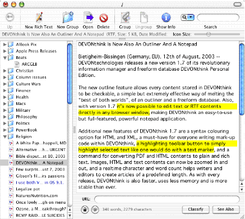Click the See Also button
245x219 pixels.
(226, 209)
